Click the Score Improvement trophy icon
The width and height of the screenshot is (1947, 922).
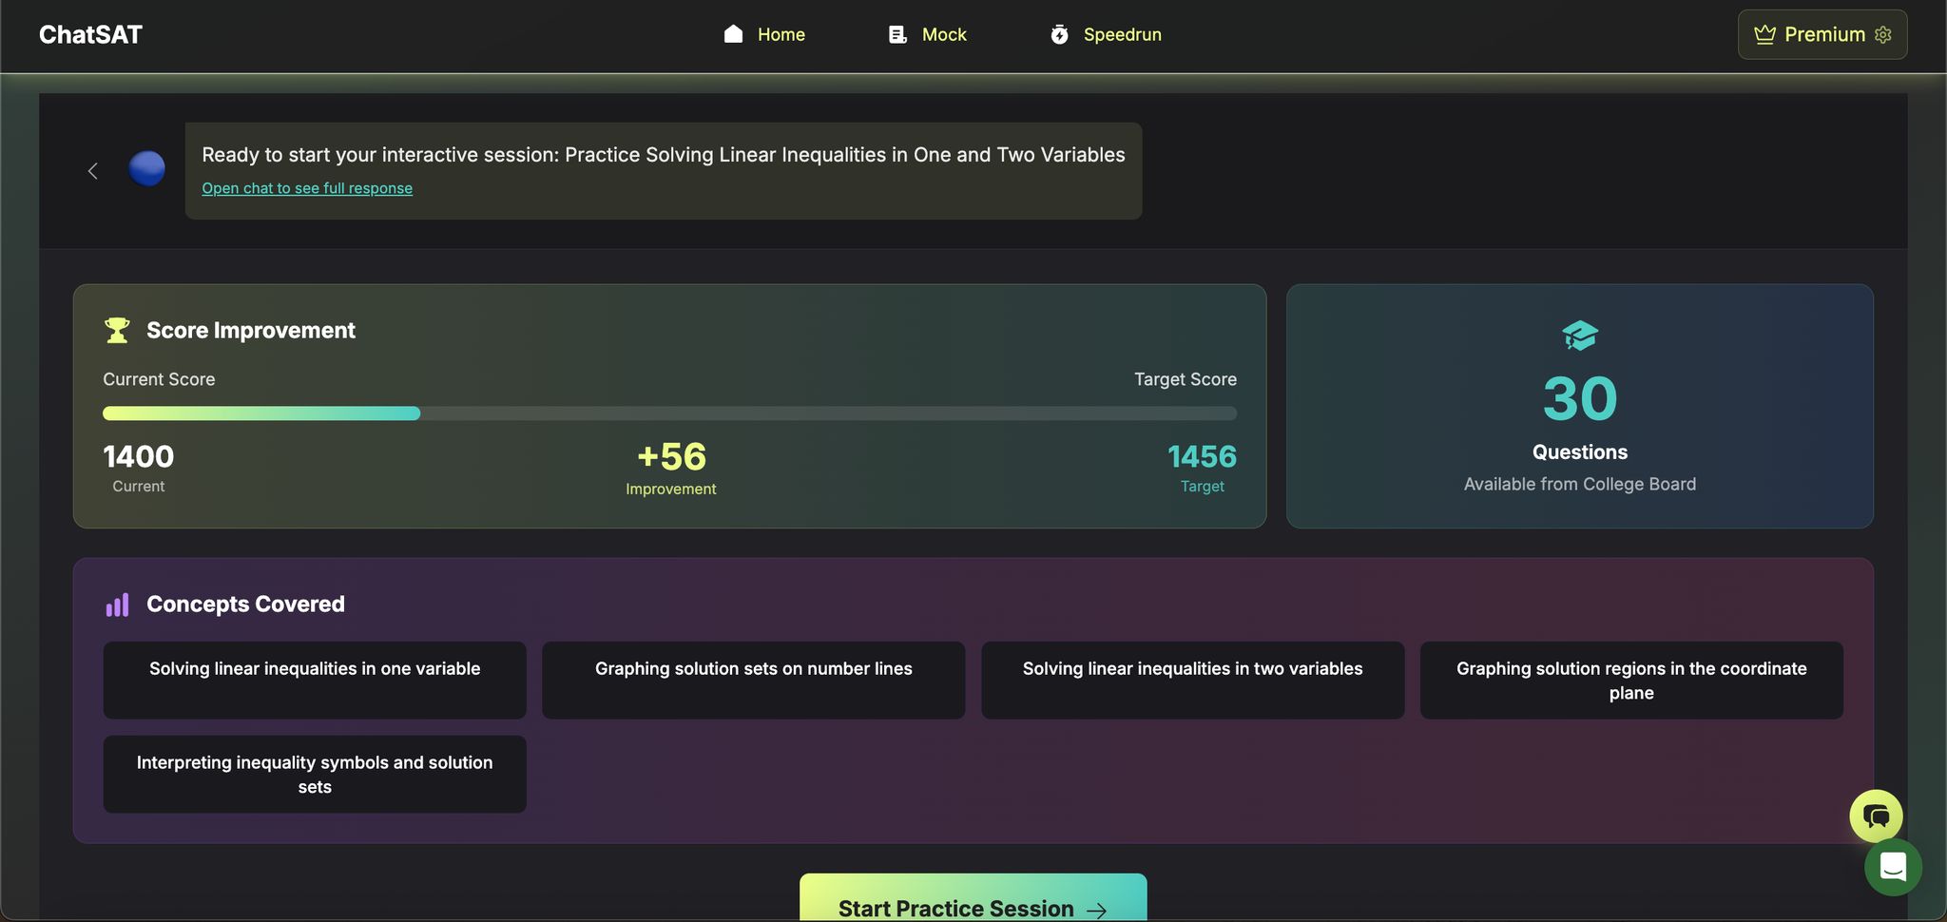(x=117, y=330)
